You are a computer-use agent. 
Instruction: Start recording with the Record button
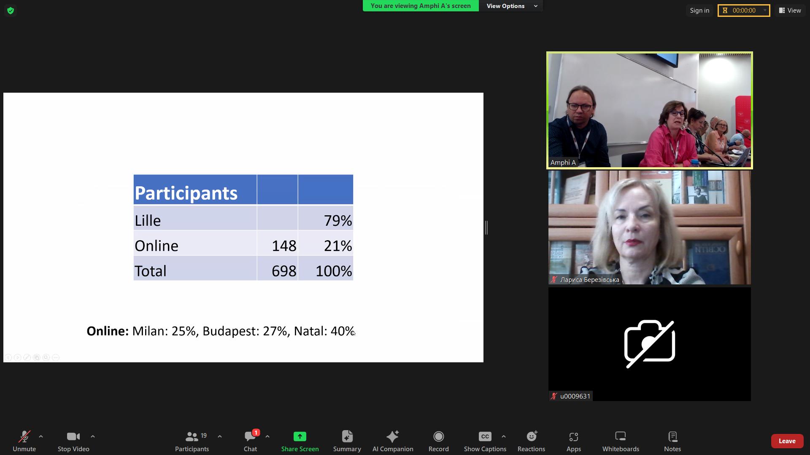pyautogui.click(x=439, y=441)
